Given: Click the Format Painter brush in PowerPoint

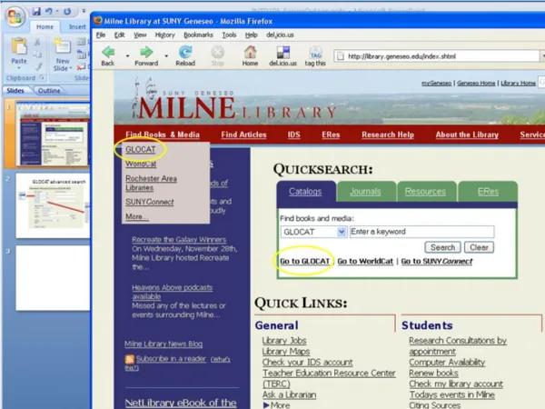Looking at the screenshot, I should [x=38, y=66].
